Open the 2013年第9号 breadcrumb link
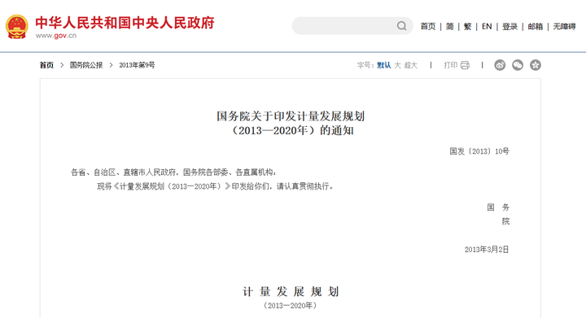This screenshot has height=318, width=586. [137, 65]
